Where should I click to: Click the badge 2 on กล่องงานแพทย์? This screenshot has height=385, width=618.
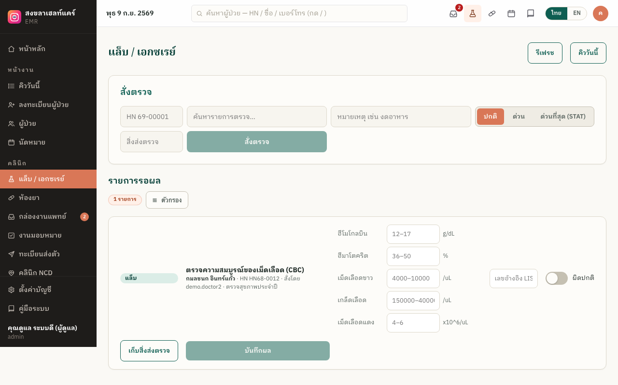coord(84,217)
